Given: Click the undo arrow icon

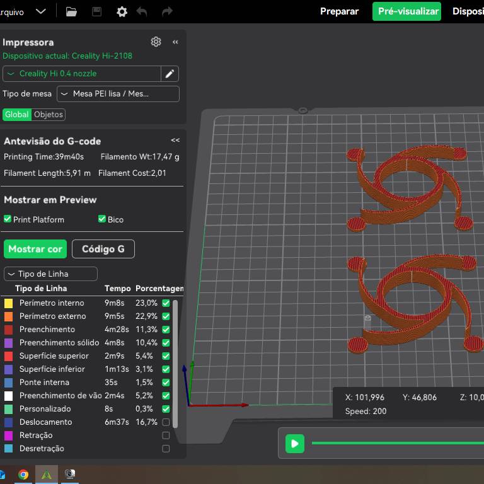Looking at the screenshot, I should (142, 11).
